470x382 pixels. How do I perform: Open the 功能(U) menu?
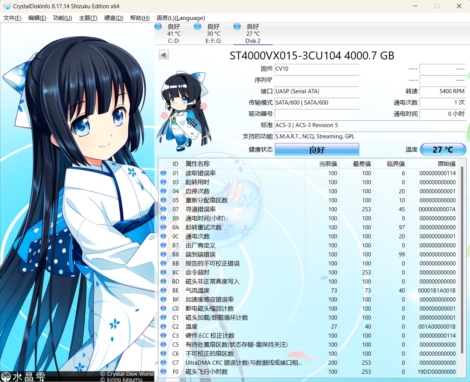pos(62,18)
